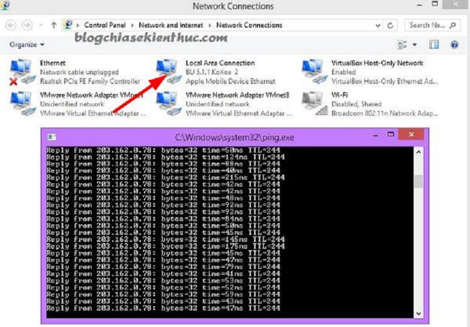This screenshot has height=327, width=470.
Task: Select the VMware VMnet1 adapter icon
Action: tap(22, 103)
